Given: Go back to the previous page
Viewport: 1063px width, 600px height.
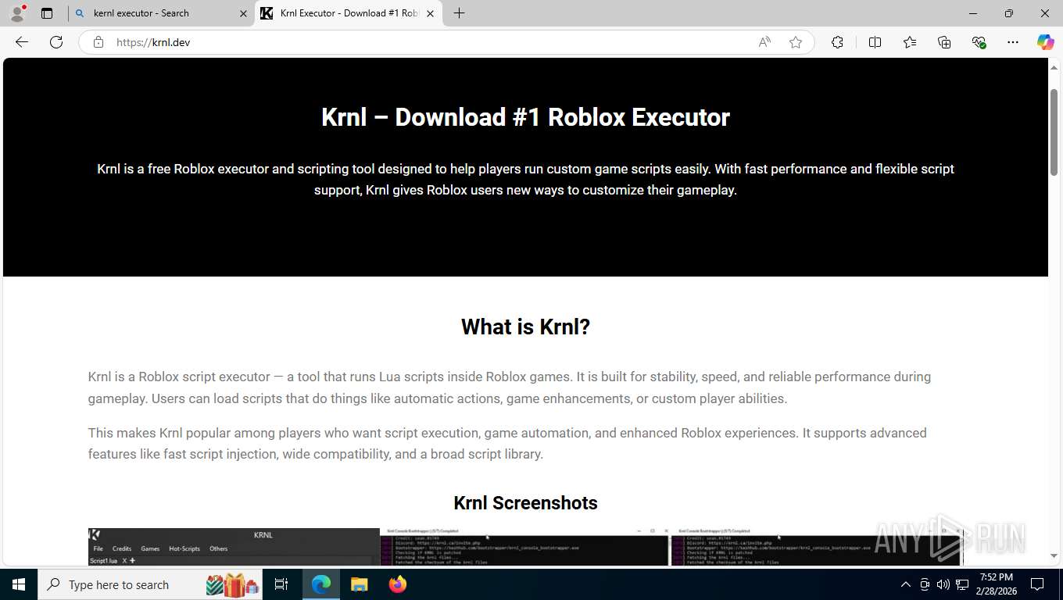Looking at the screenshot, I should pyautogui.click(x=22, y=42).
